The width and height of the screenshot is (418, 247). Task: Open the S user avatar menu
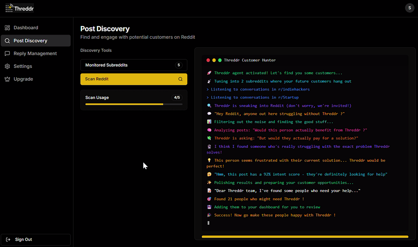409,8
